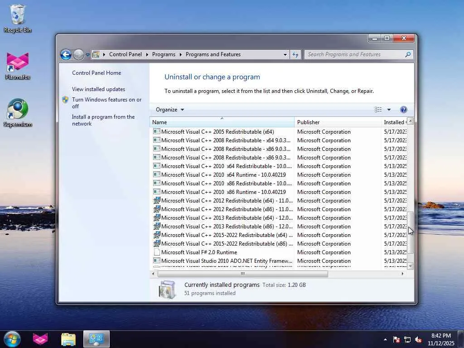Click the horizontal scrollbar thumb

(243, 274)
